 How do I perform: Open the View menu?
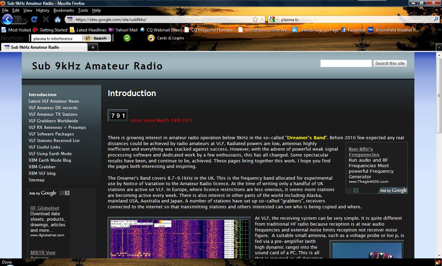pyautogui.click(x=28, y=10)
